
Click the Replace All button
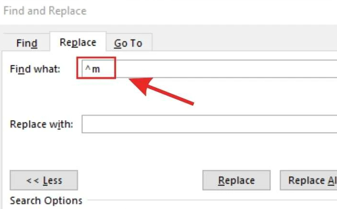309,180
